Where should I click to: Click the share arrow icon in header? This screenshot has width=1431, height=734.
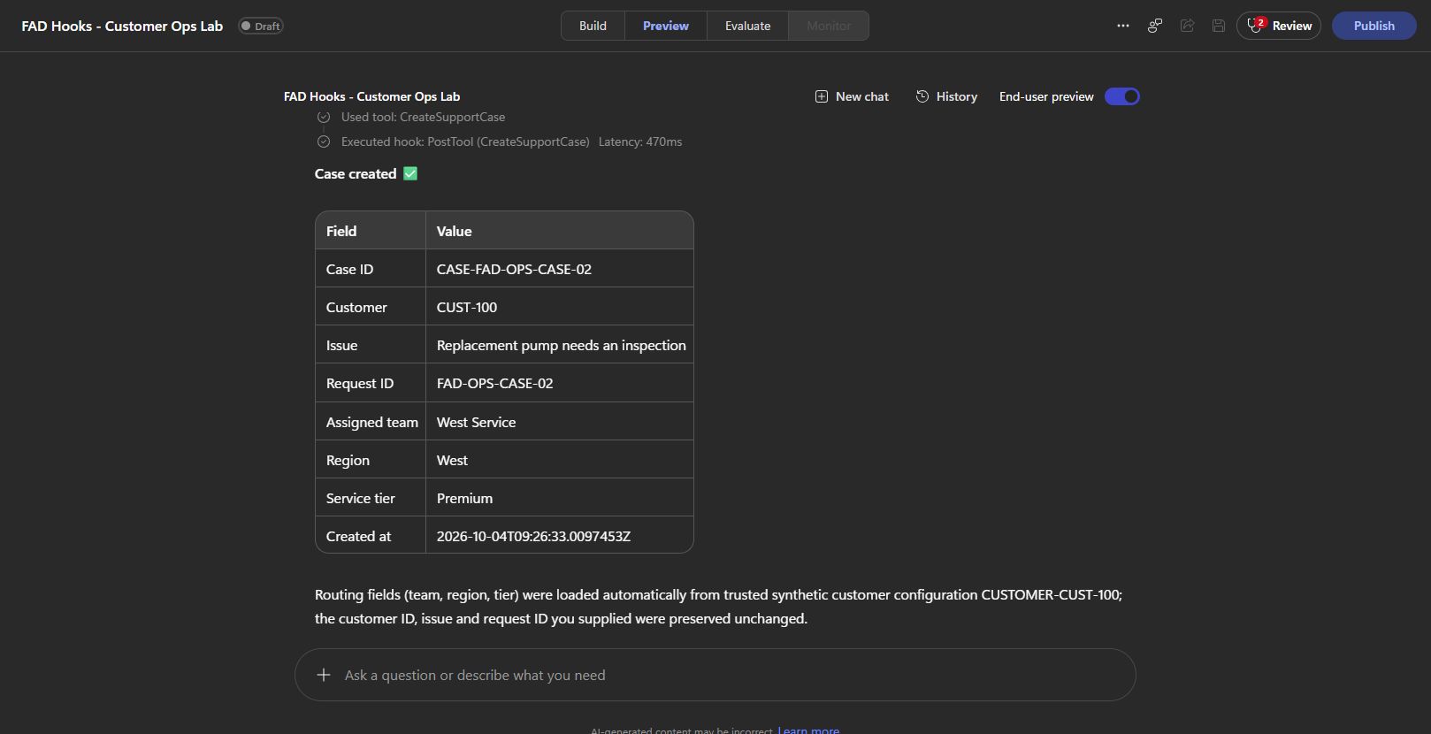(1187, 26)
